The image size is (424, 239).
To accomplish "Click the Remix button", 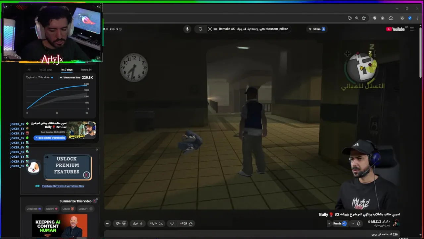I will (340, 223).
